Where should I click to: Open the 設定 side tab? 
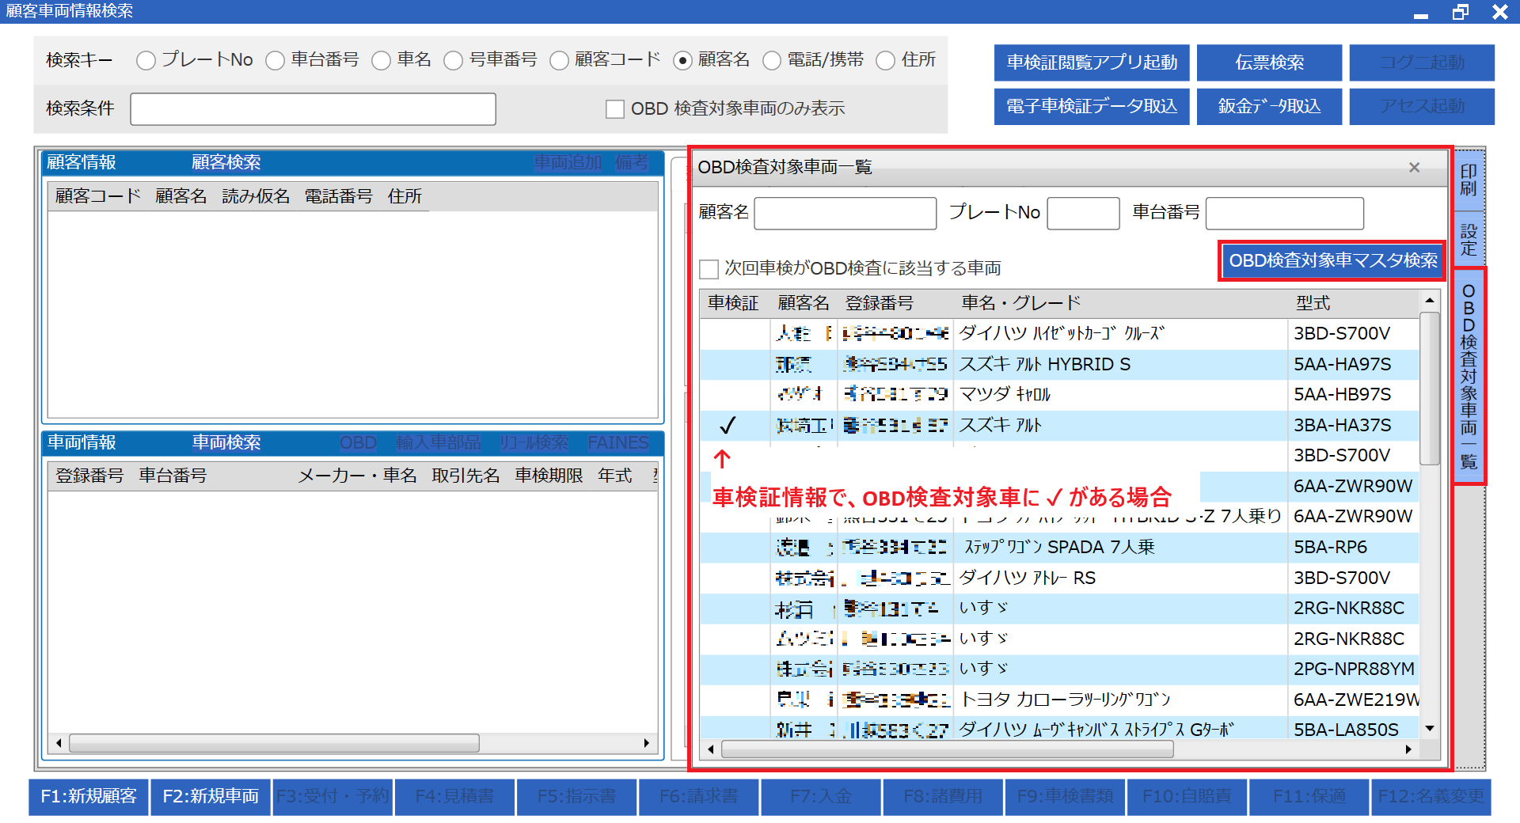point(1469,239)
